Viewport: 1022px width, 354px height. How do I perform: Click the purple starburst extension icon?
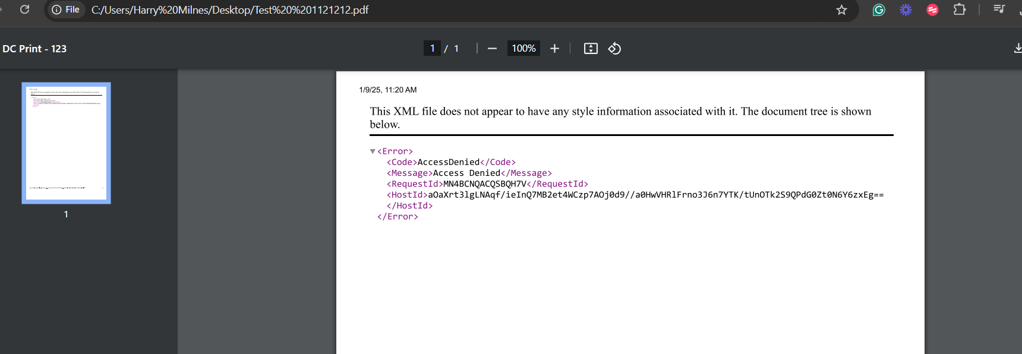click(x=906, y=10)
